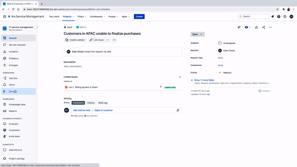Open the People dropdown menu

tap(113, 17)
